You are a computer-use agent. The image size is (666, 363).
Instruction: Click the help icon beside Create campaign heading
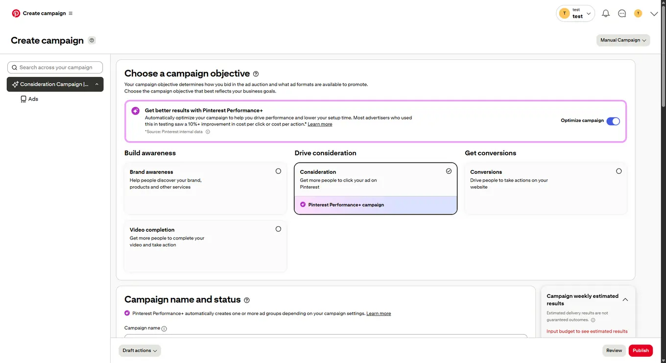[x=91, y=40]
